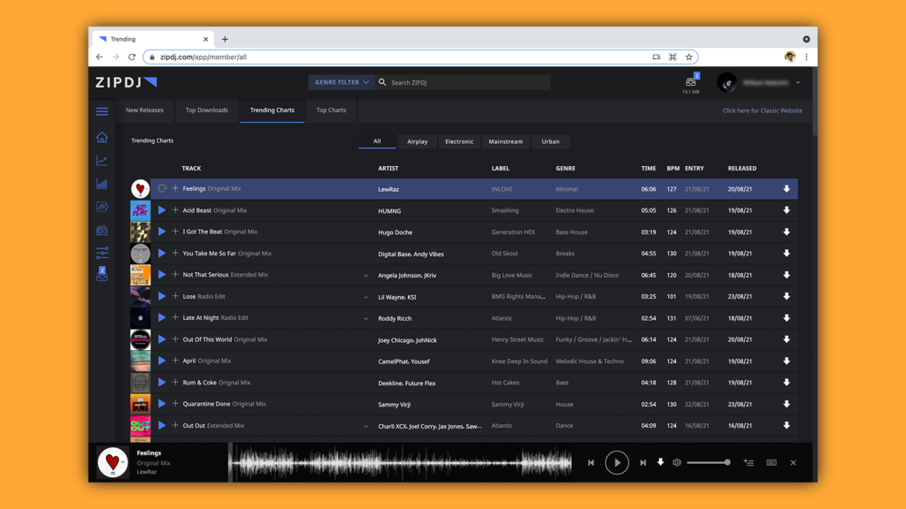The image size is (906, 509).
Task: Skip to next track in player
Action: [x=643, y=462]
